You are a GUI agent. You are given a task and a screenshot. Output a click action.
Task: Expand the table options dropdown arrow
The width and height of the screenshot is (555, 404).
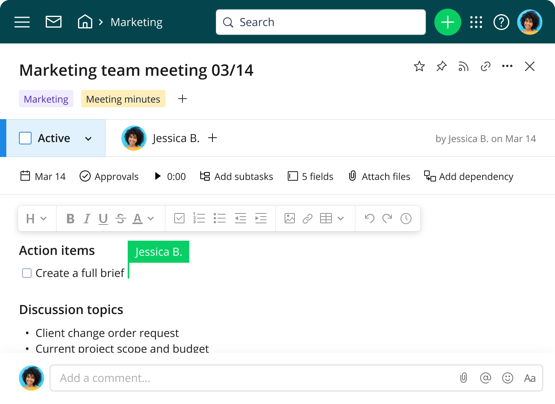[341, 218]
